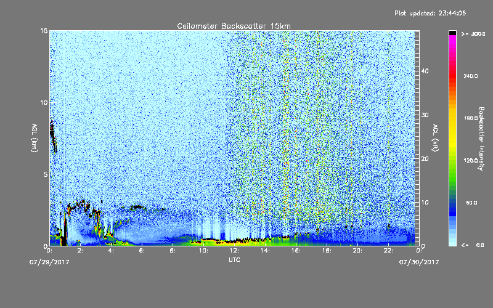Click the '20:' hour tick on time axis

tap(357, 251)
